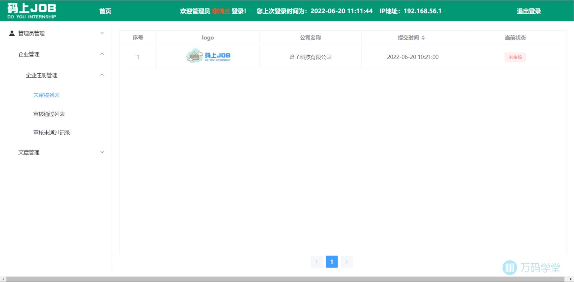Expand the 管理员管理 menu chevron
Viewport: 574px width, 282px height.
pyautogui.click(x=102, y=33)
